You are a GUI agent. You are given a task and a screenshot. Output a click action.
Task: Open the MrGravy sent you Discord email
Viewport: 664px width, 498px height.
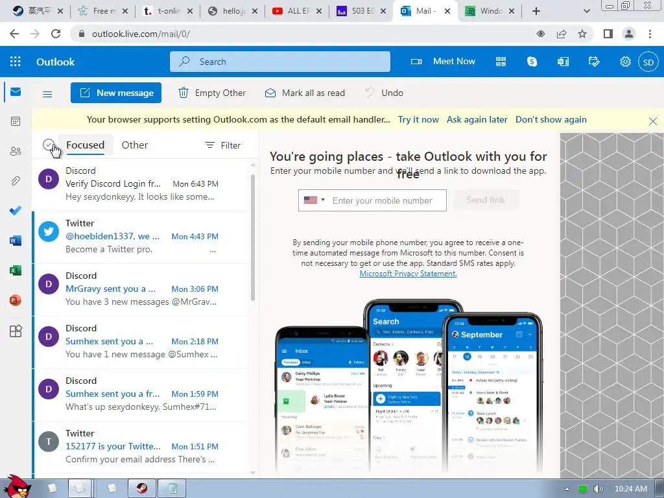point(140,289)
